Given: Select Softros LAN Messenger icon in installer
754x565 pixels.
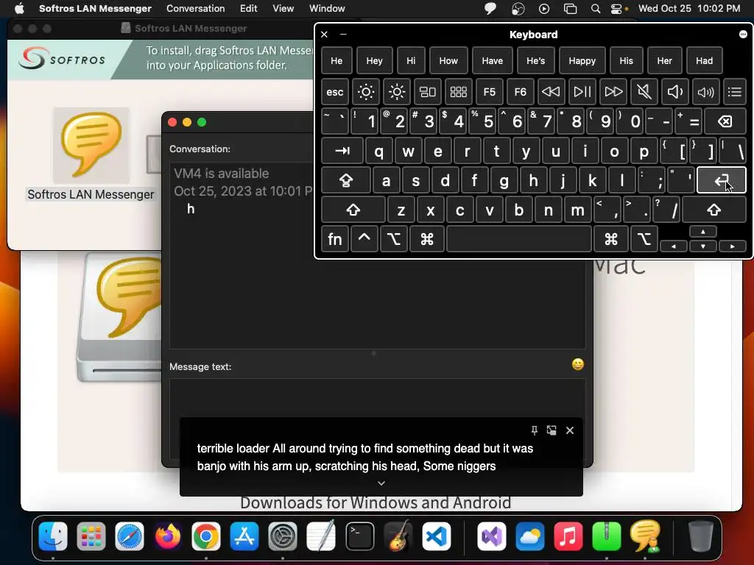Looking at the screenshot, I should click(x=91, y=146).
